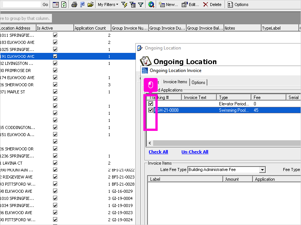
Task: Click the Application column header
Action: 277,179
